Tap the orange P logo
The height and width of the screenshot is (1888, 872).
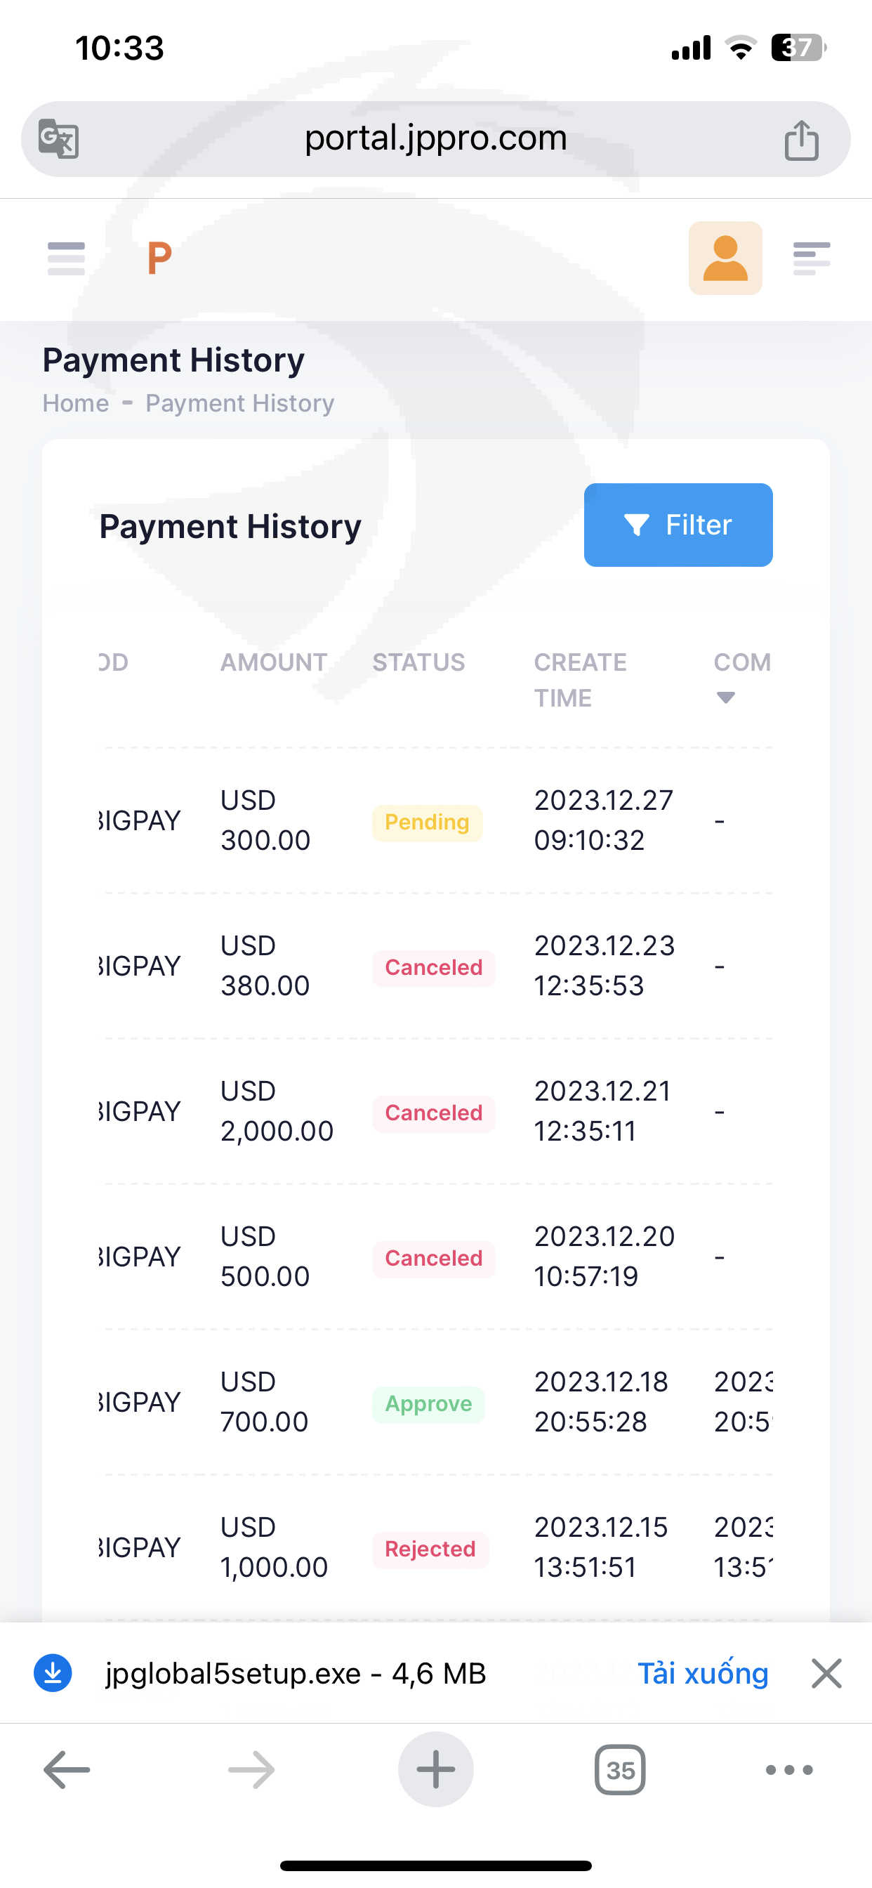coord(159,258)
